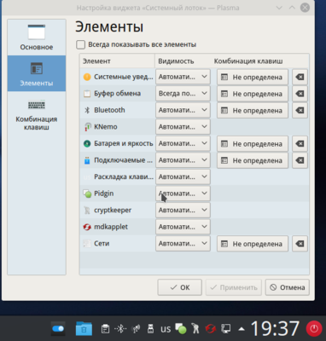326x341 pixels.
Task: Click the Буфер обмена clipboard icon in list
Action: point(87,94)
